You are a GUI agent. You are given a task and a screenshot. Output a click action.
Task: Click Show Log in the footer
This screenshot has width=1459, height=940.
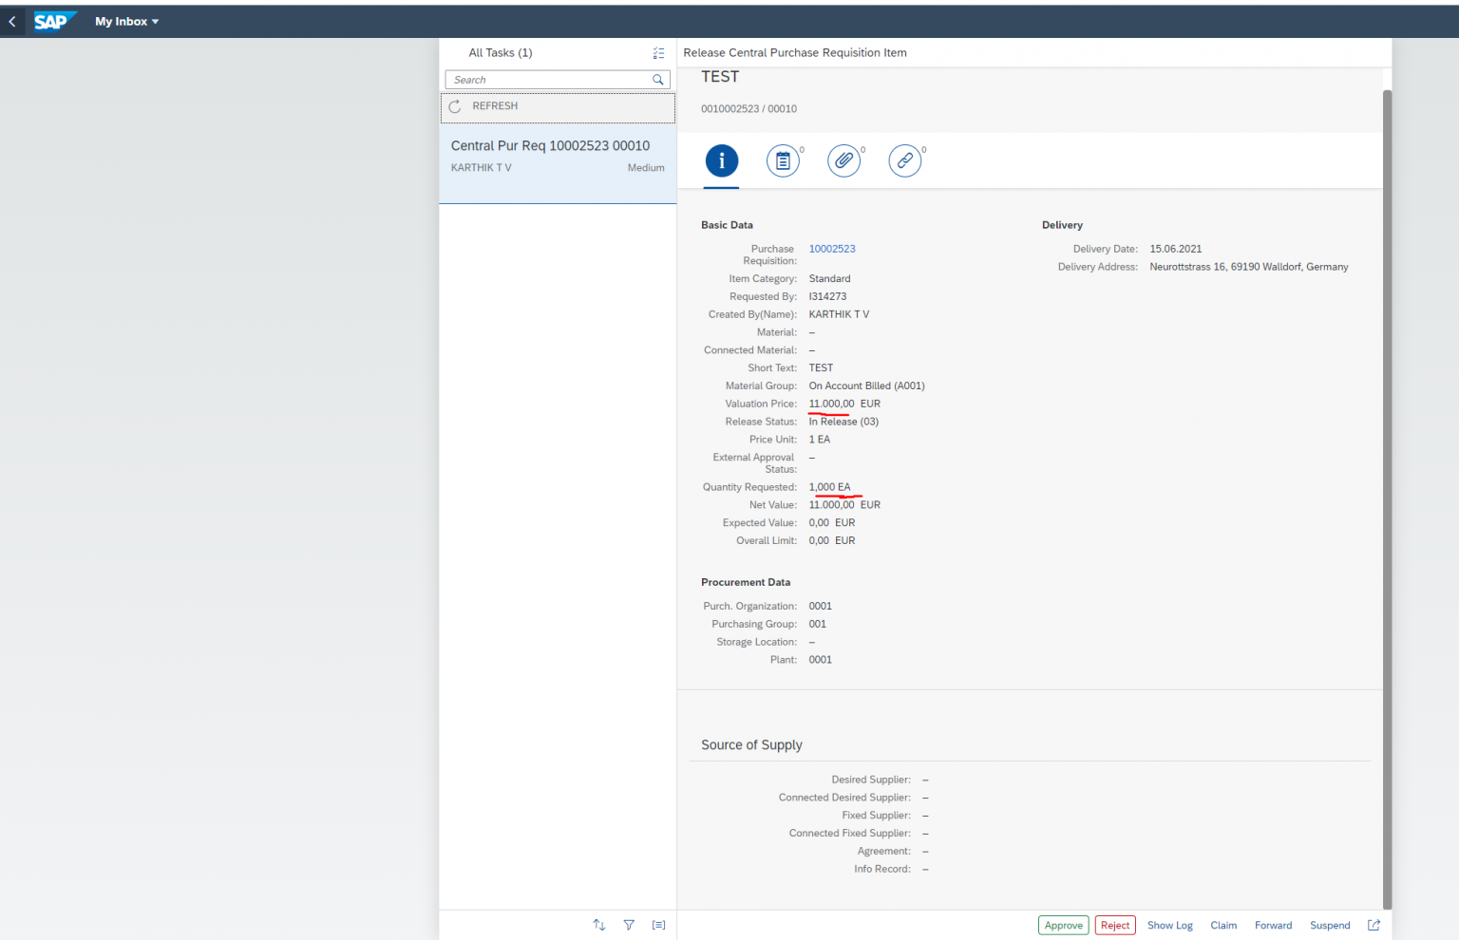(1169, 925)
